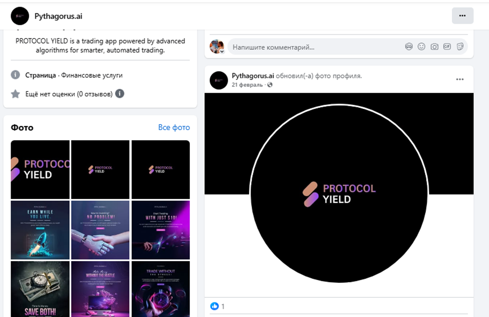Click the like reaction icon under post

214,306
